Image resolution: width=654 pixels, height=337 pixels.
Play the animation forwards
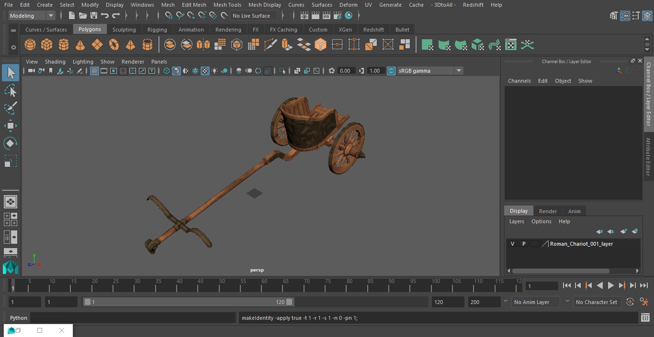(610, 285)
